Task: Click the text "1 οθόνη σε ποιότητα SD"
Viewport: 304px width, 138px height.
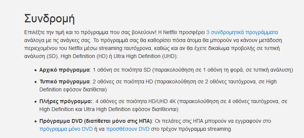Action: (x=122, y=70)
